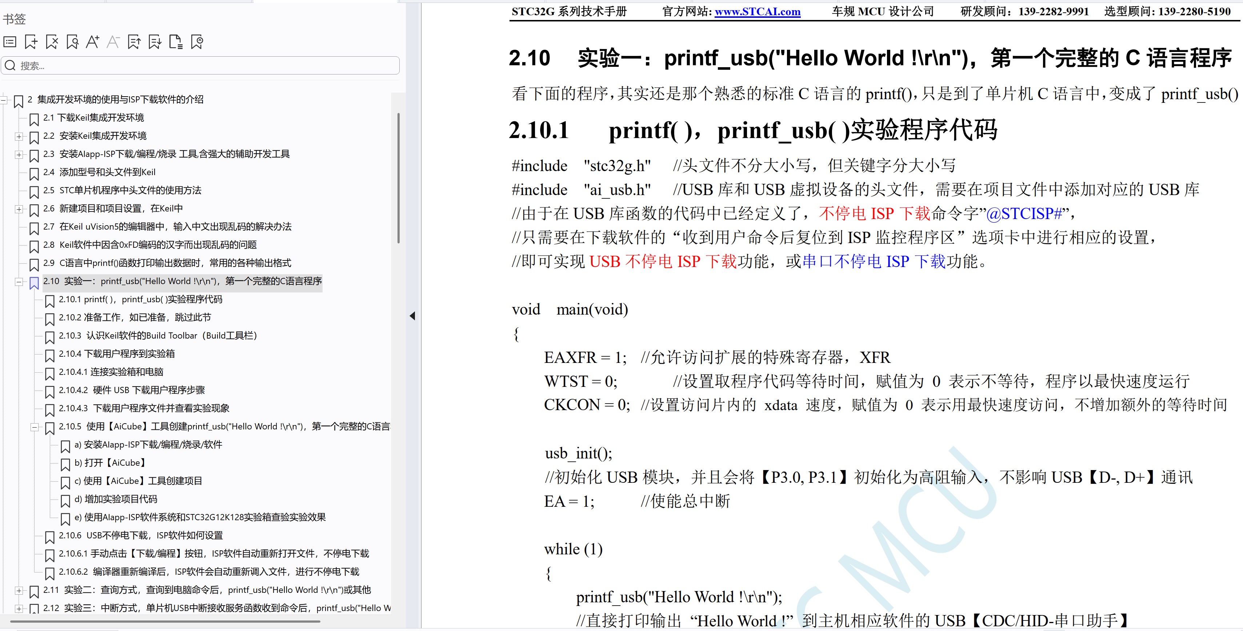Collapse the chapter 2 集成开发环境 tree node
1243x631 pixels.
pos(3,100)
